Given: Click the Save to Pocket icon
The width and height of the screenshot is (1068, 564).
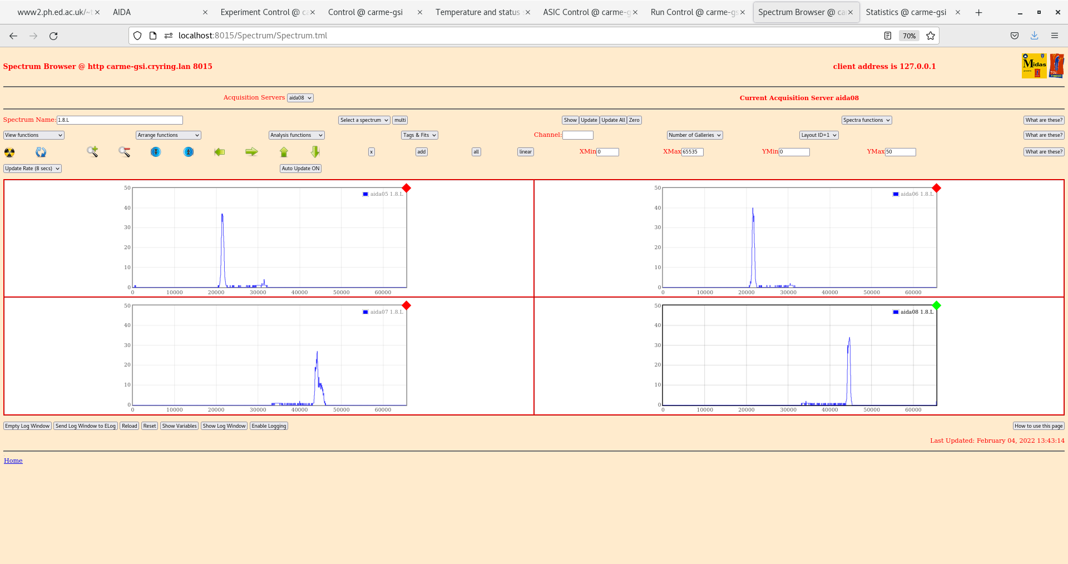Looking at the screenshot, I should (1015, 36).
